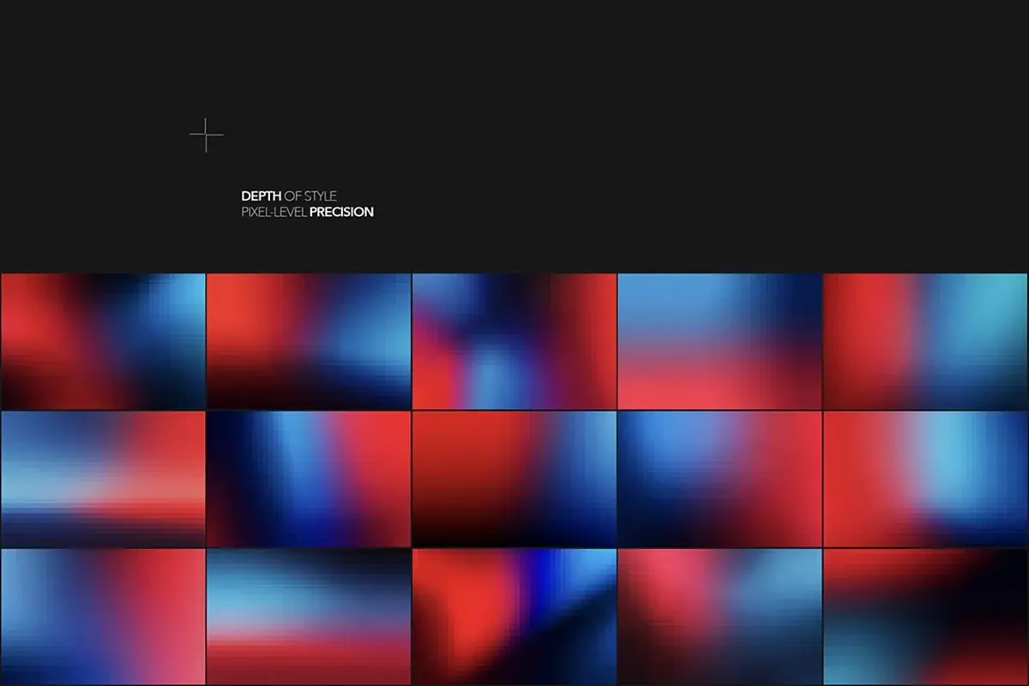Viewport: 1029px width, 686px height.
Task: Click the thin crosshair plus icon
Action: 207,135
